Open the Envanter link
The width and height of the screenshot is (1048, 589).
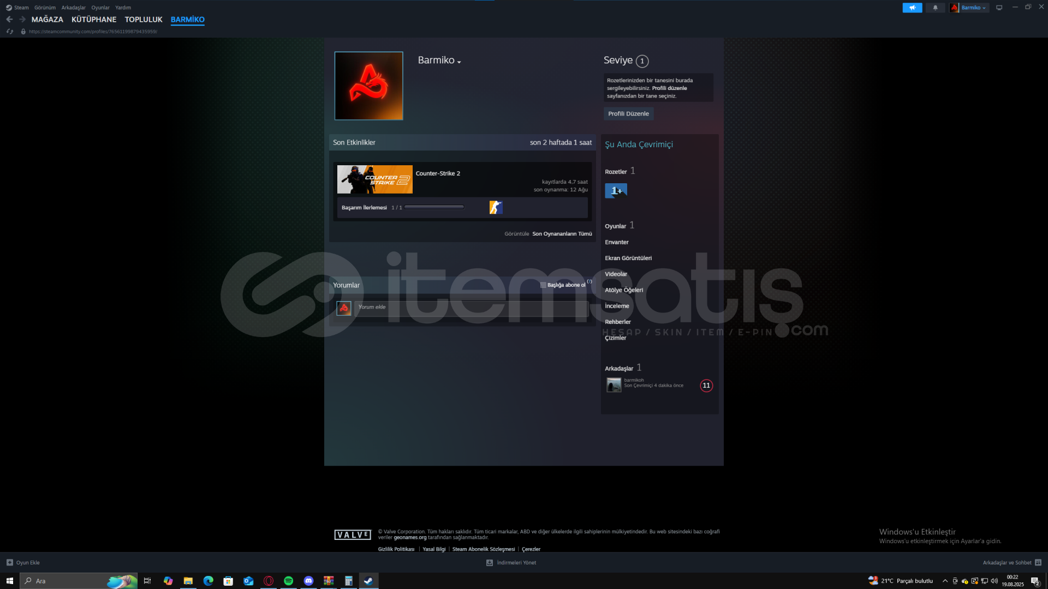coord(616,242)
